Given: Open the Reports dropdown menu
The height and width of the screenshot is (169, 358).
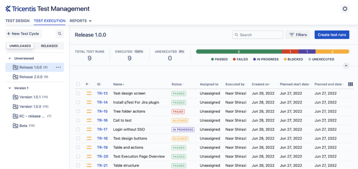Looking at the screenshot, I should (x=81, y=21).
